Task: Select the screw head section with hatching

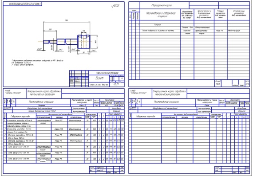Action: [x=84, y=41]
